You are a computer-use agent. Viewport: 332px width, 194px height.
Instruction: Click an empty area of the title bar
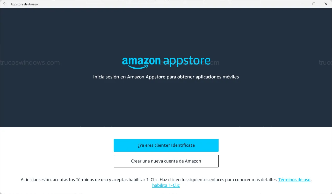(168, 4)
